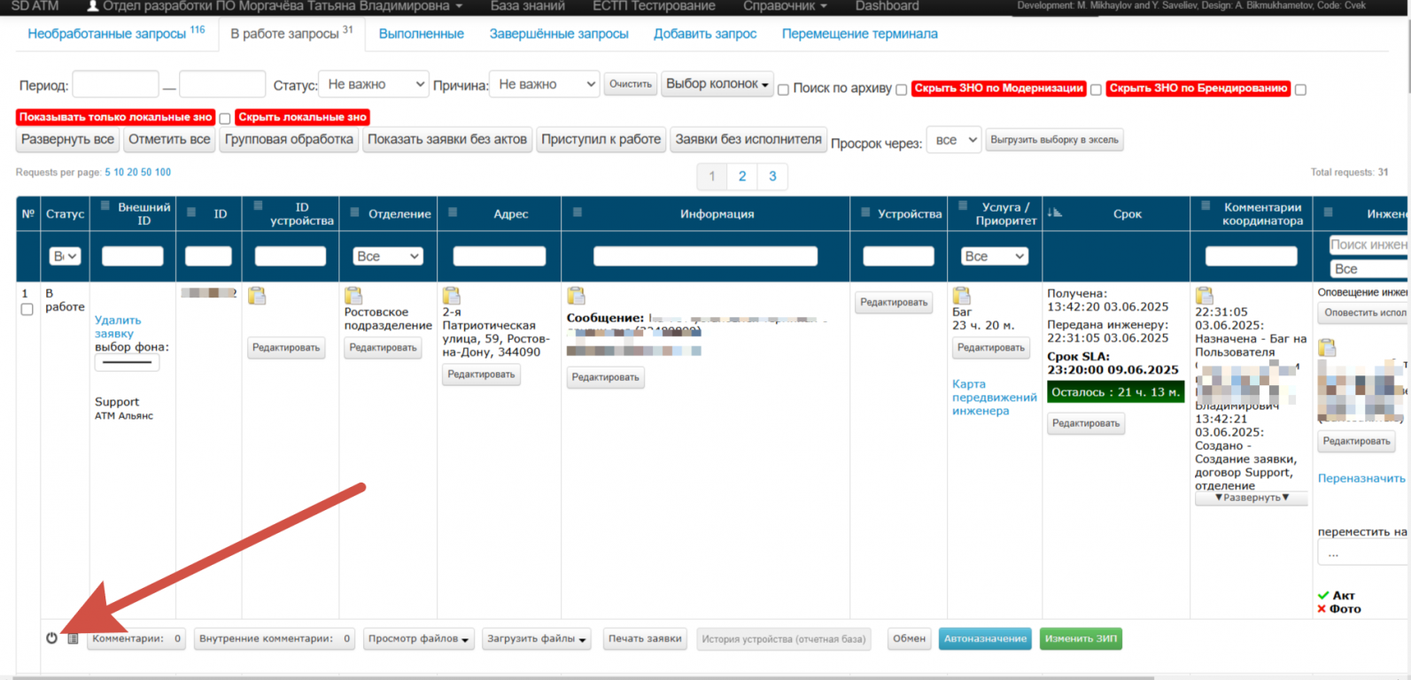
Task: Click the clipboard icon in coordinator comments cell
Action: pos(1204,295)
